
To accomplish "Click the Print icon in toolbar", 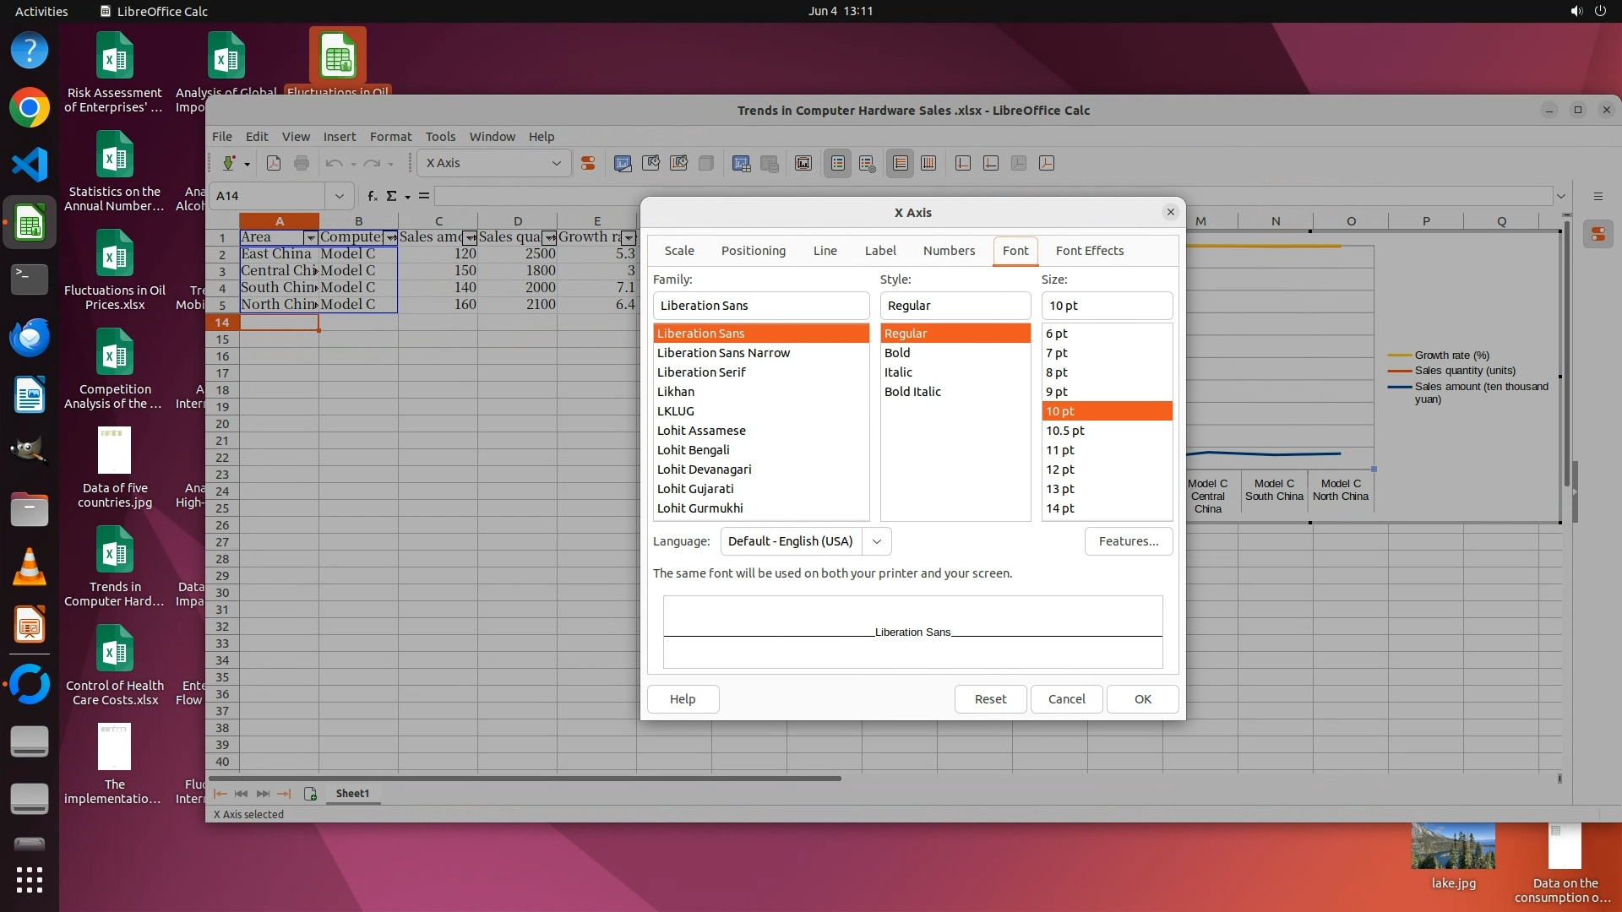I will (302, 163).
